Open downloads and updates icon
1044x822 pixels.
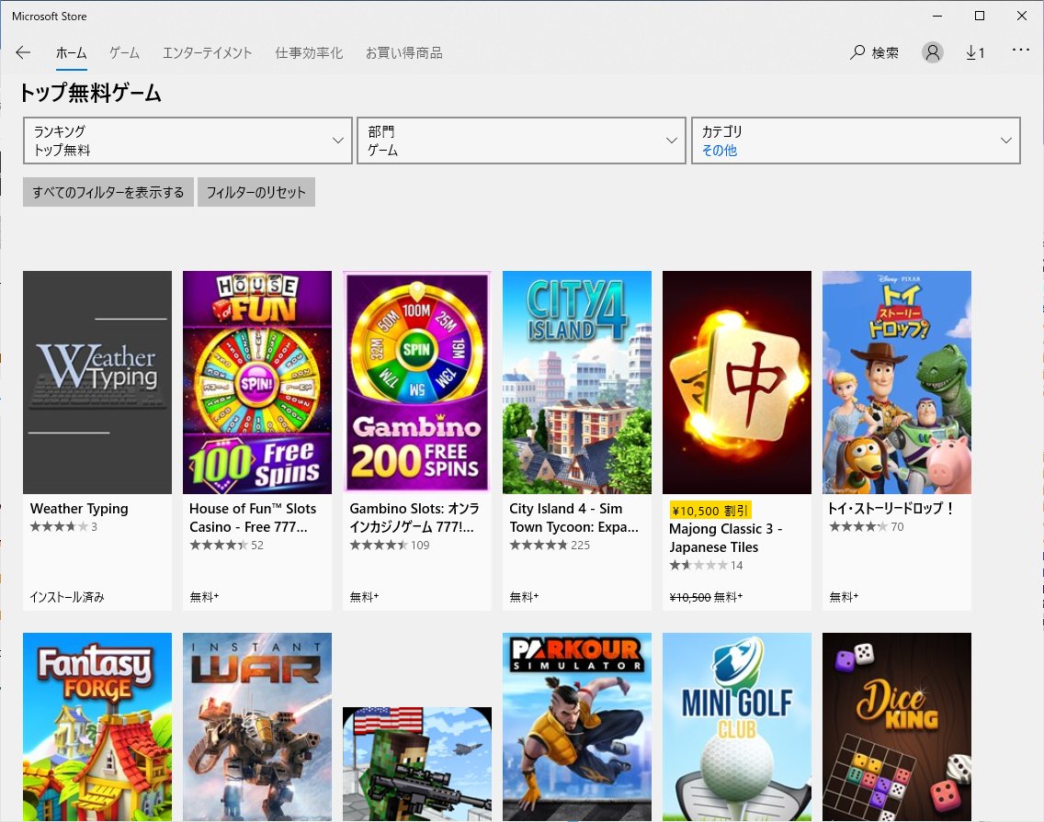point(975,52)
